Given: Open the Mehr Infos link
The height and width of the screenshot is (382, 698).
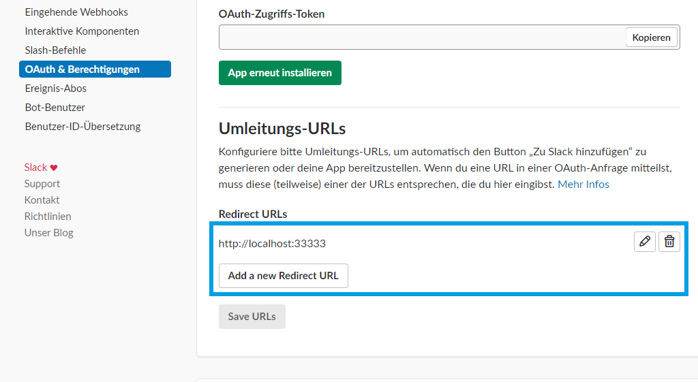Looking at the screenshot, I should pyautogui.click(x=583, y=184).
